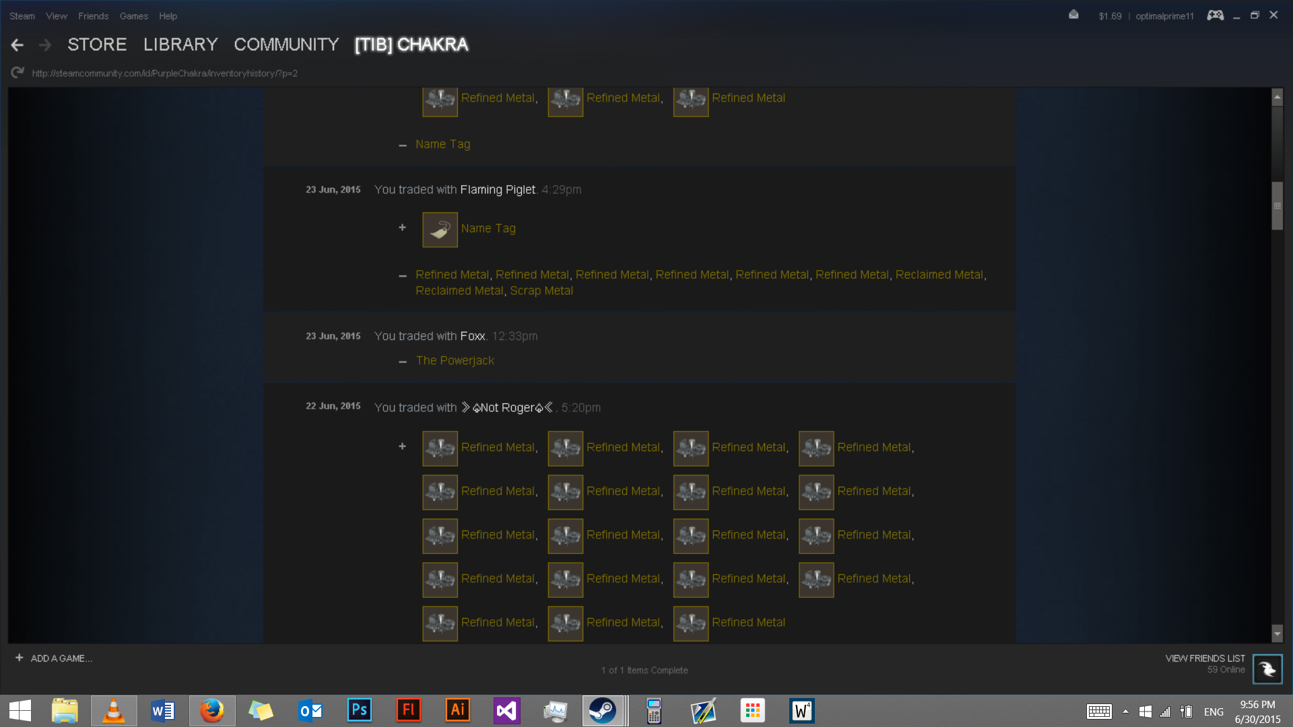Open Adobe Illustrator taskbar icon
Screen dimensions: 1293x727
click(457, 711)
